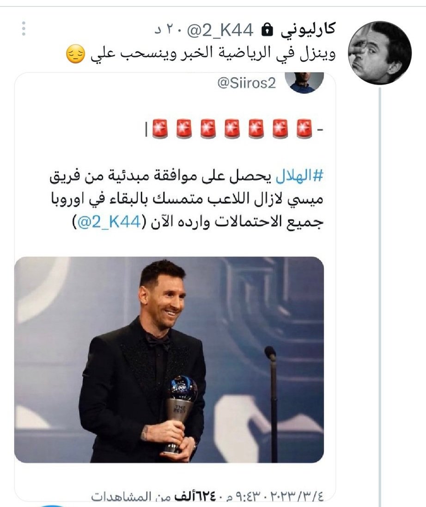Open quoted user @Siiros2 profile handle

247,83
